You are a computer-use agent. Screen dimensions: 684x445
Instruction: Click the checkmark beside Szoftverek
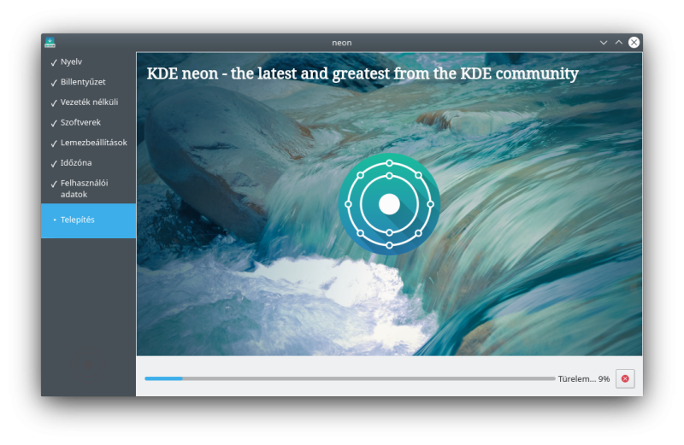(54, 123)
